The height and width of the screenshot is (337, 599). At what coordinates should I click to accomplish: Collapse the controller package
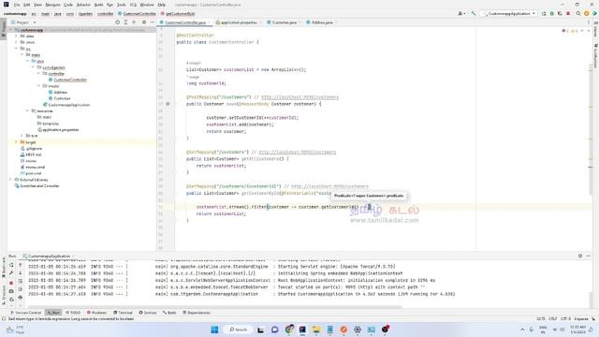pyautogui.click(x=38, y=73)
